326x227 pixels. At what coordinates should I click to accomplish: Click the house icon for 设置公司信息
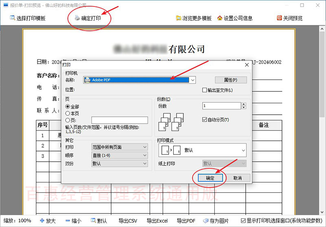[220, 18]
